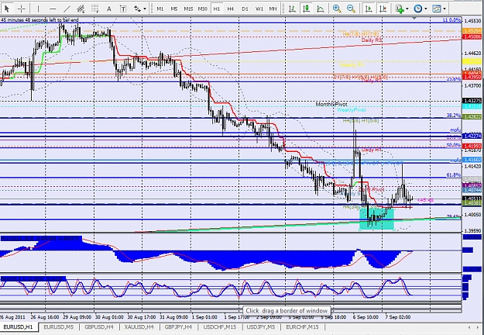Display chart as candlesticks
The height and width of the screenshot is (335, 484).
[x=306, y=9]
